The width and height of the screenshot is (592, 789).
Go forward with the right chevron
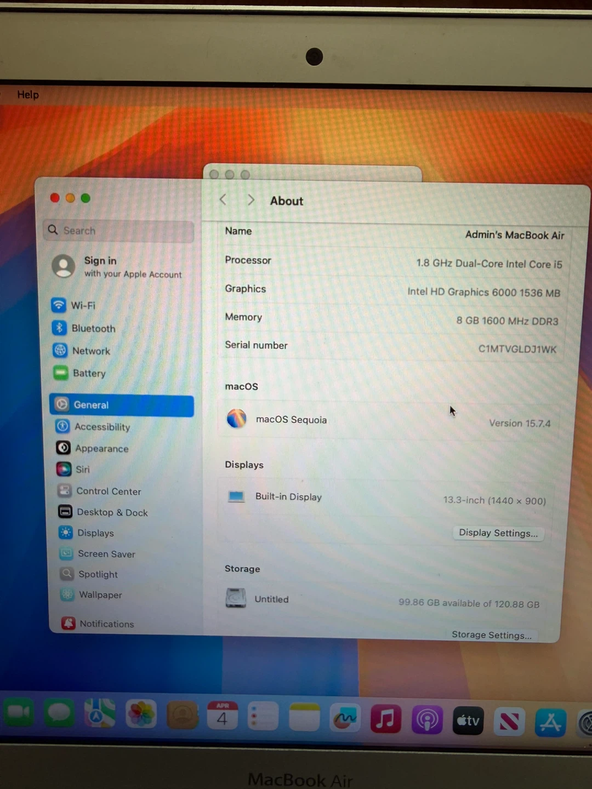pyautogui.click(x=251, y=200)
